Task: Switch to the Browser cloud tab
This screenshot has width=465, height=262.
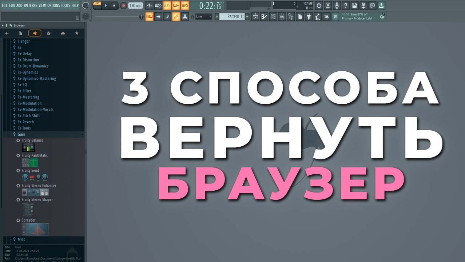Action: pos(63,33)
